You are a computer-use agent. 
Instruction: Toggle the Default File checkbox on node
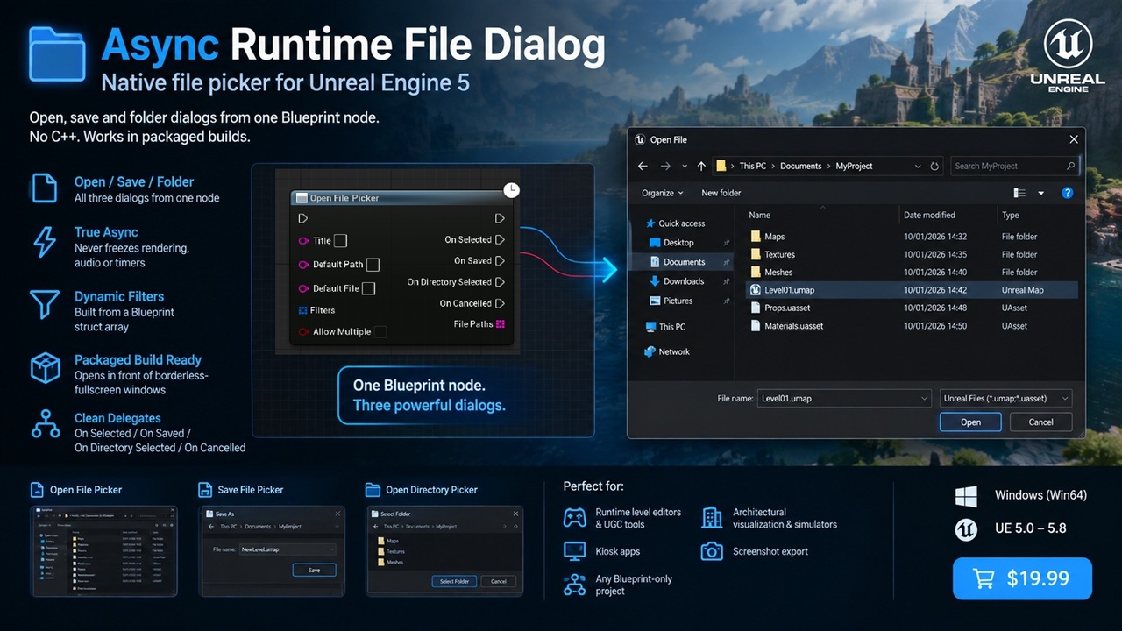[369, 288]
